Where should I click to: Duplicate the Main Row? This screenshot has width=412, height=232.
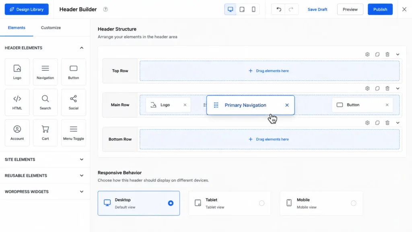(x=377, y=88)
